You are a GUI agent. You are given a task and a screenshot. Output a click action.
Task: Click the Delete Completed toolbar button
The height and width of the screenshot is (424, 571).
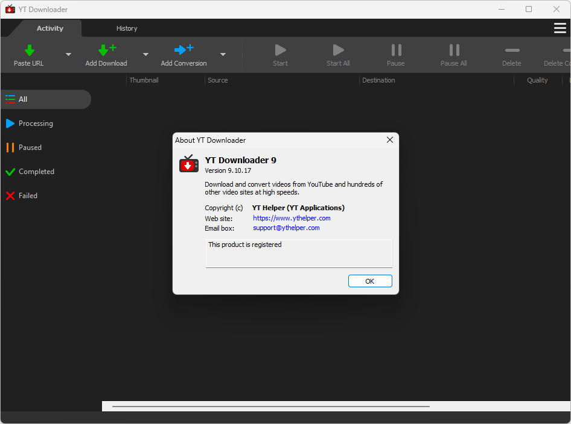557,55
